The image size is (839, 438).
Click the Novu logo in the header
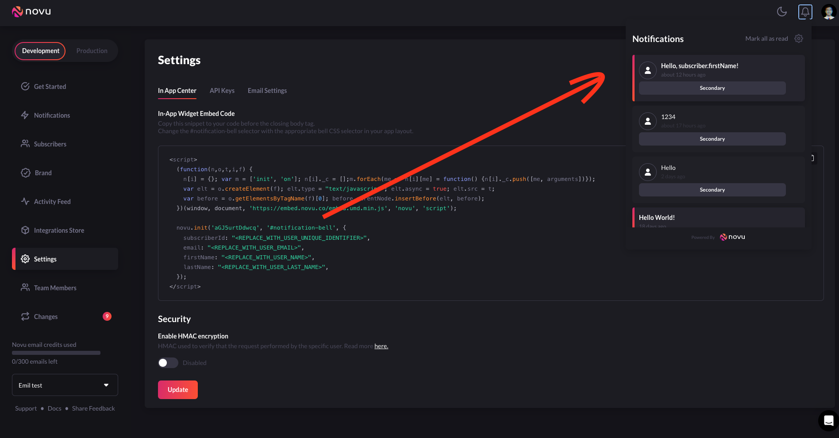[31, 12]
